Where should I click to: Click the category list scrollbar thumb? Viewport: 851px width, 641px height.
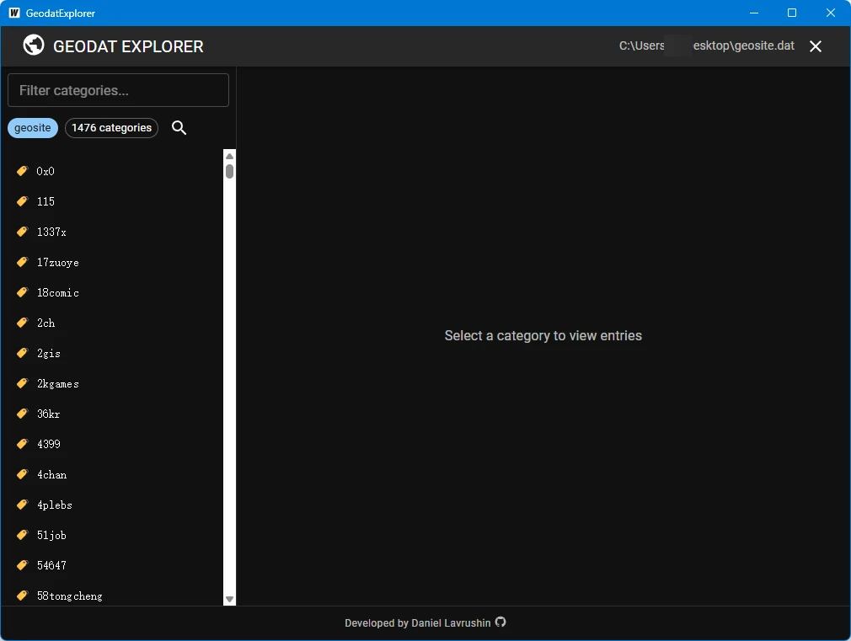[x=229, y=172]
